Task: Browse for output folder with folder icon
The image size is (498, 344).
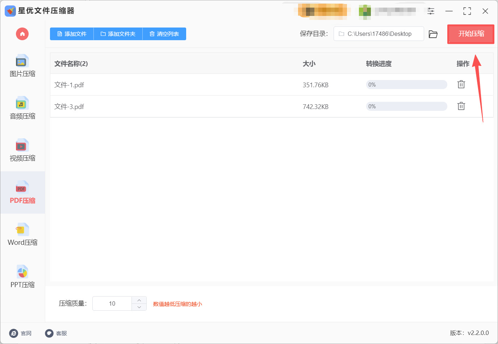Action: 433,34
